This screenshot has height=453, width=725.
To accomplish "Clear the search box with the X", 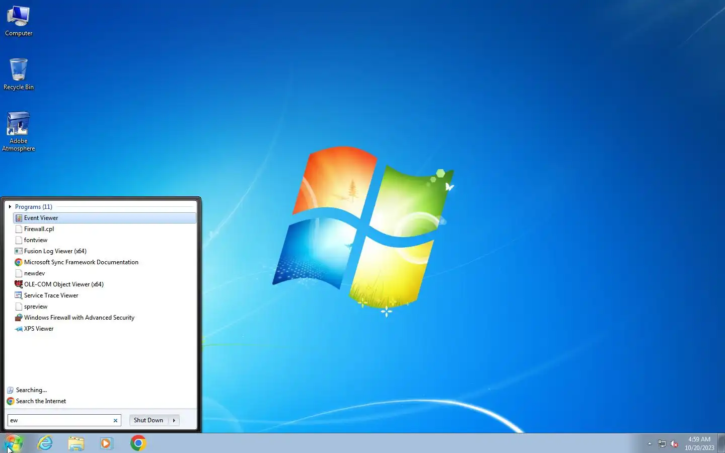I will 115,420.
